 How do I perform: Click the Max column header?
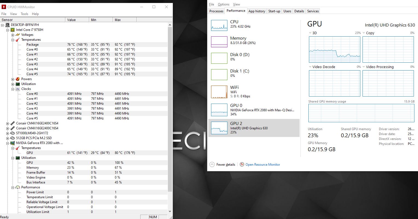point(125,20)
